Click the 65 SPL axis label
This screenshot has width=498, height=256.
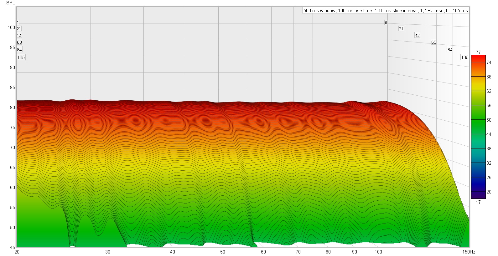coord(13,168)
